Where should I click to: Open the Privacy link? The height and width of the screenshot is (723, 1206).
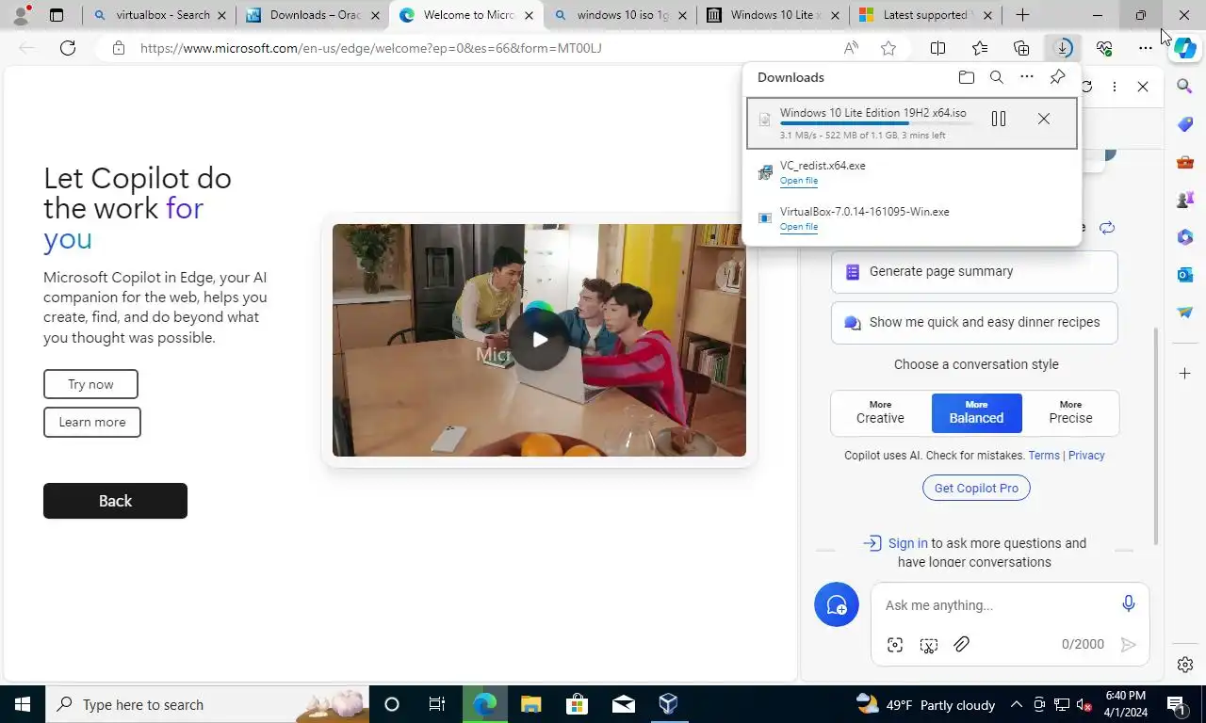click(x=1086, y=455)
